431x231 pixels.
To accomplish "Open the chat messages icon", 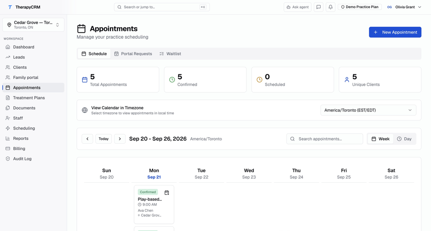I will tap(319, 7).
